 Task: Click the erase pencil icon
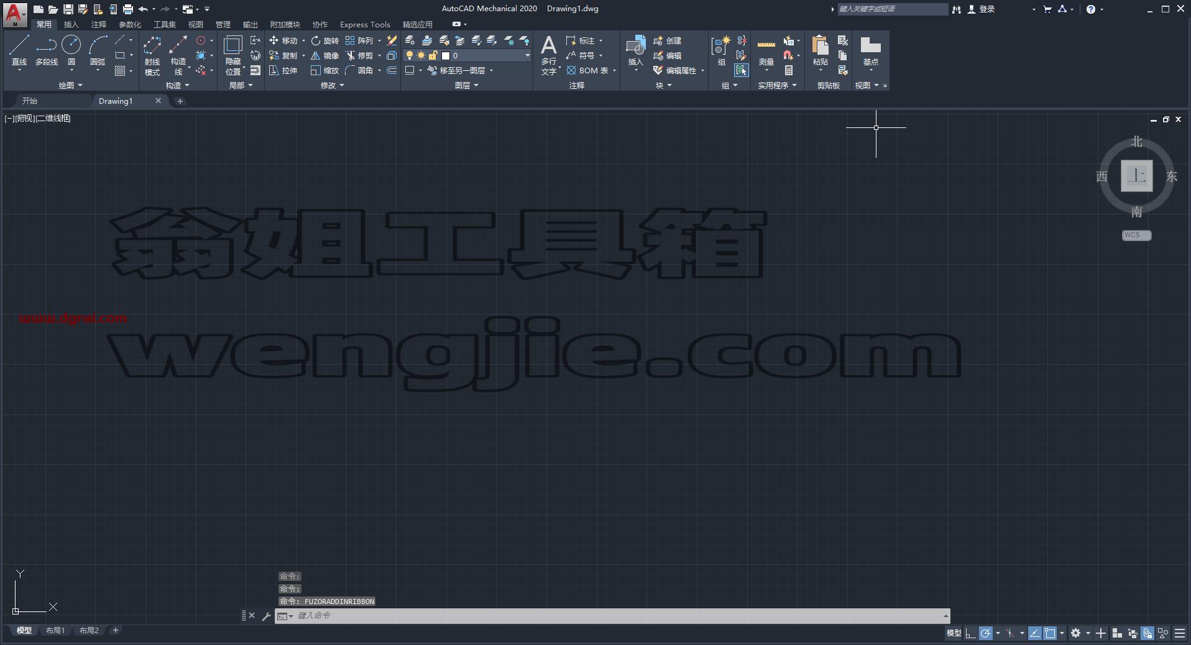pyautogui.click(x=392, y=40)
